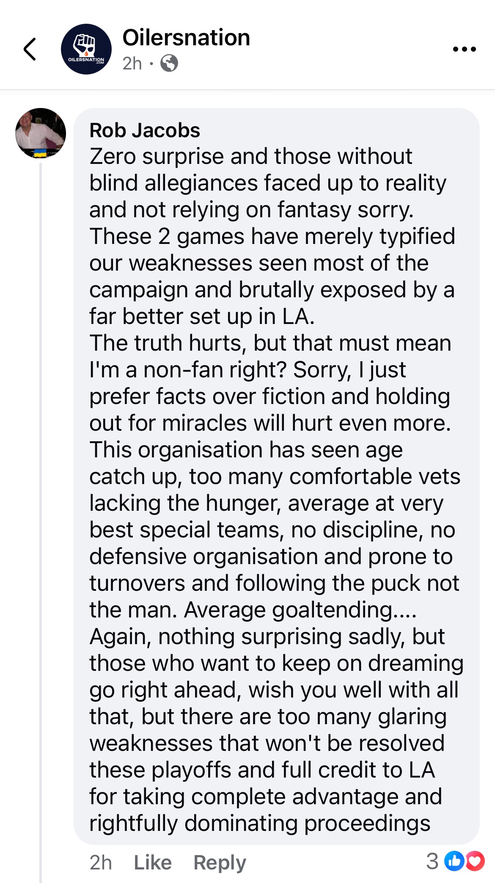Tap the comment line starting 'Zero surprise'
Viewport: 495px width, 883px height.
coord(250,157)
